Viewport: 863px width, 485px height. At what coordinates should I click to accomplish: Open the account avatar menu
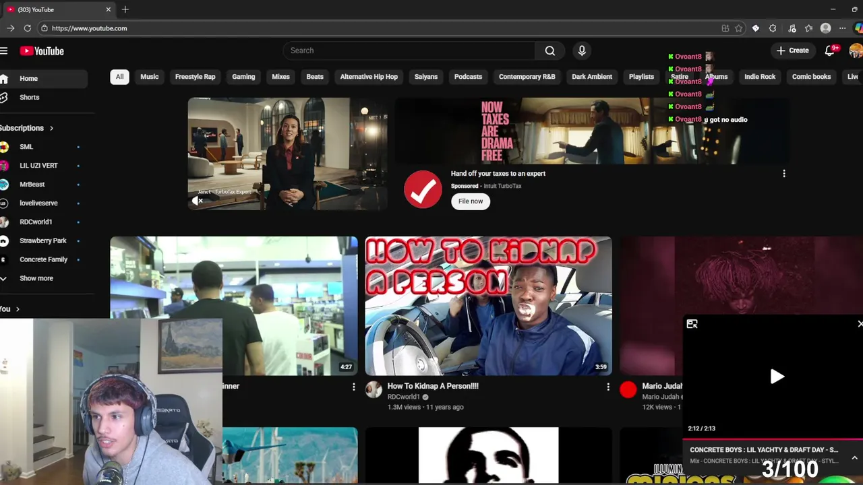(x=856, y=51)
